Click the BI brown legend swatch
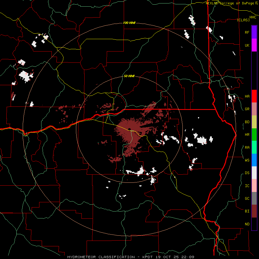This screenshot has height=259, width=259. [254, 211]
